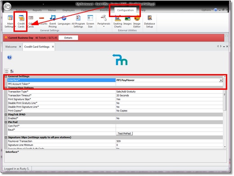Click the Test PinPad button
Screen dimensions: 234x176
[124, 133]
